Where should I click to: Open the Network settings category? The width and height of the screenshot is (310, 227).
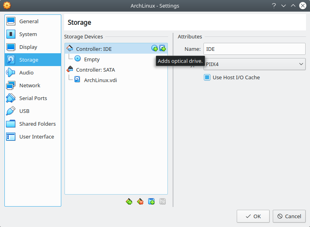pyautogui.click(x=33, y=85)
